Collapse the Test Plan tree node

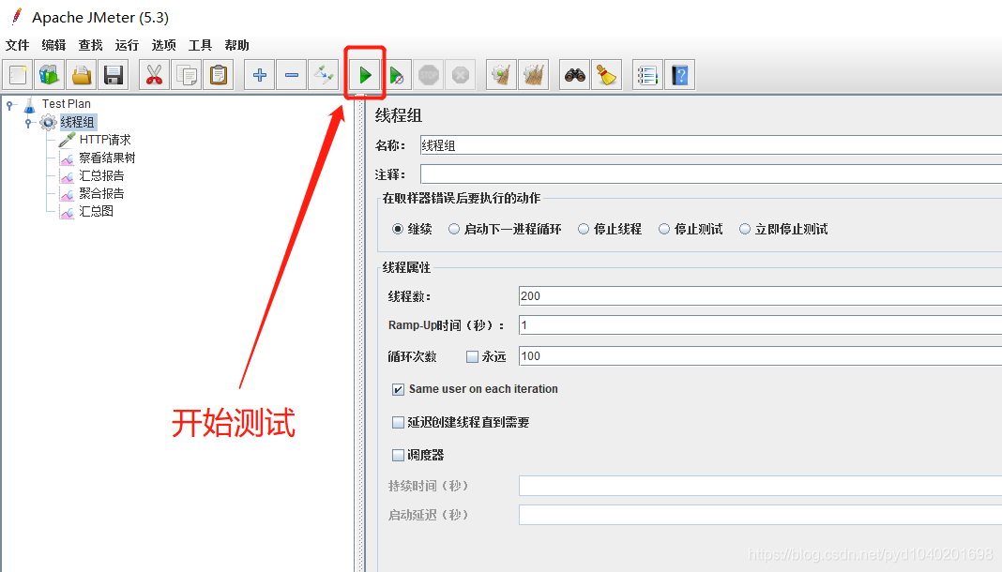[x=9, y=104]
